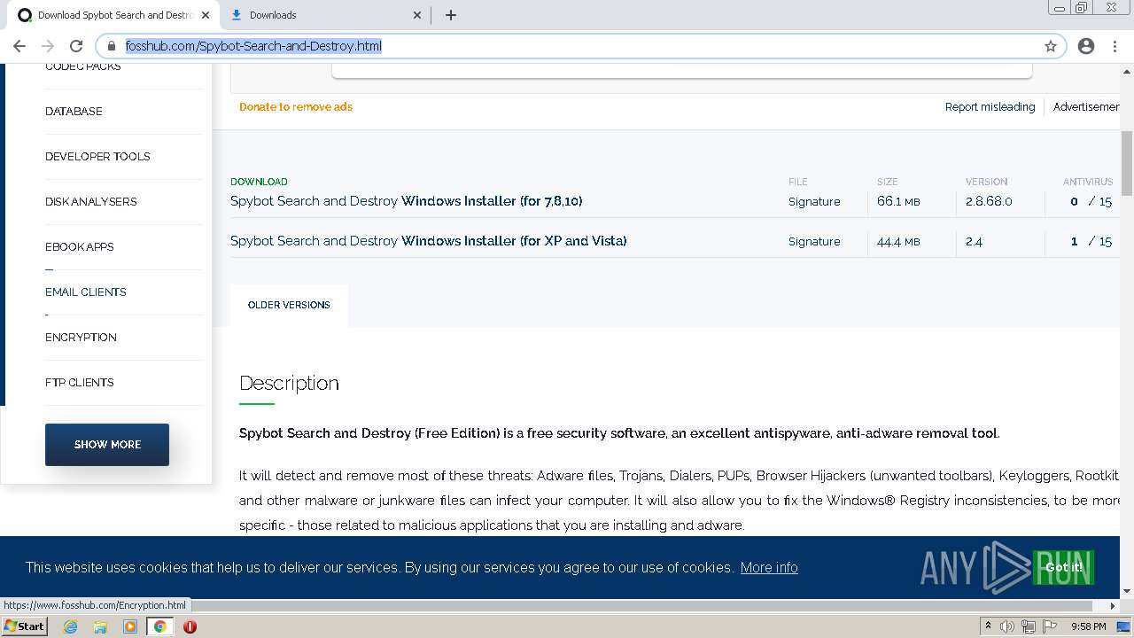1134x638 pixels.
Task: Click Chrome taskbar icon
Action: click(159, 626)
